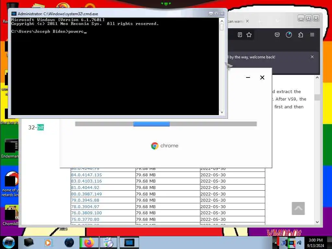Open Chrome version 75.0.3770.80 link

pyautogui.click(x=85, y=219)
